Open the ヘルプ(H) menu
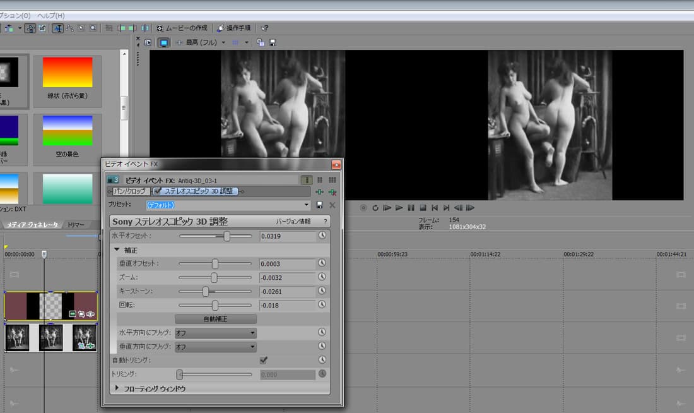 pos(50,15)
